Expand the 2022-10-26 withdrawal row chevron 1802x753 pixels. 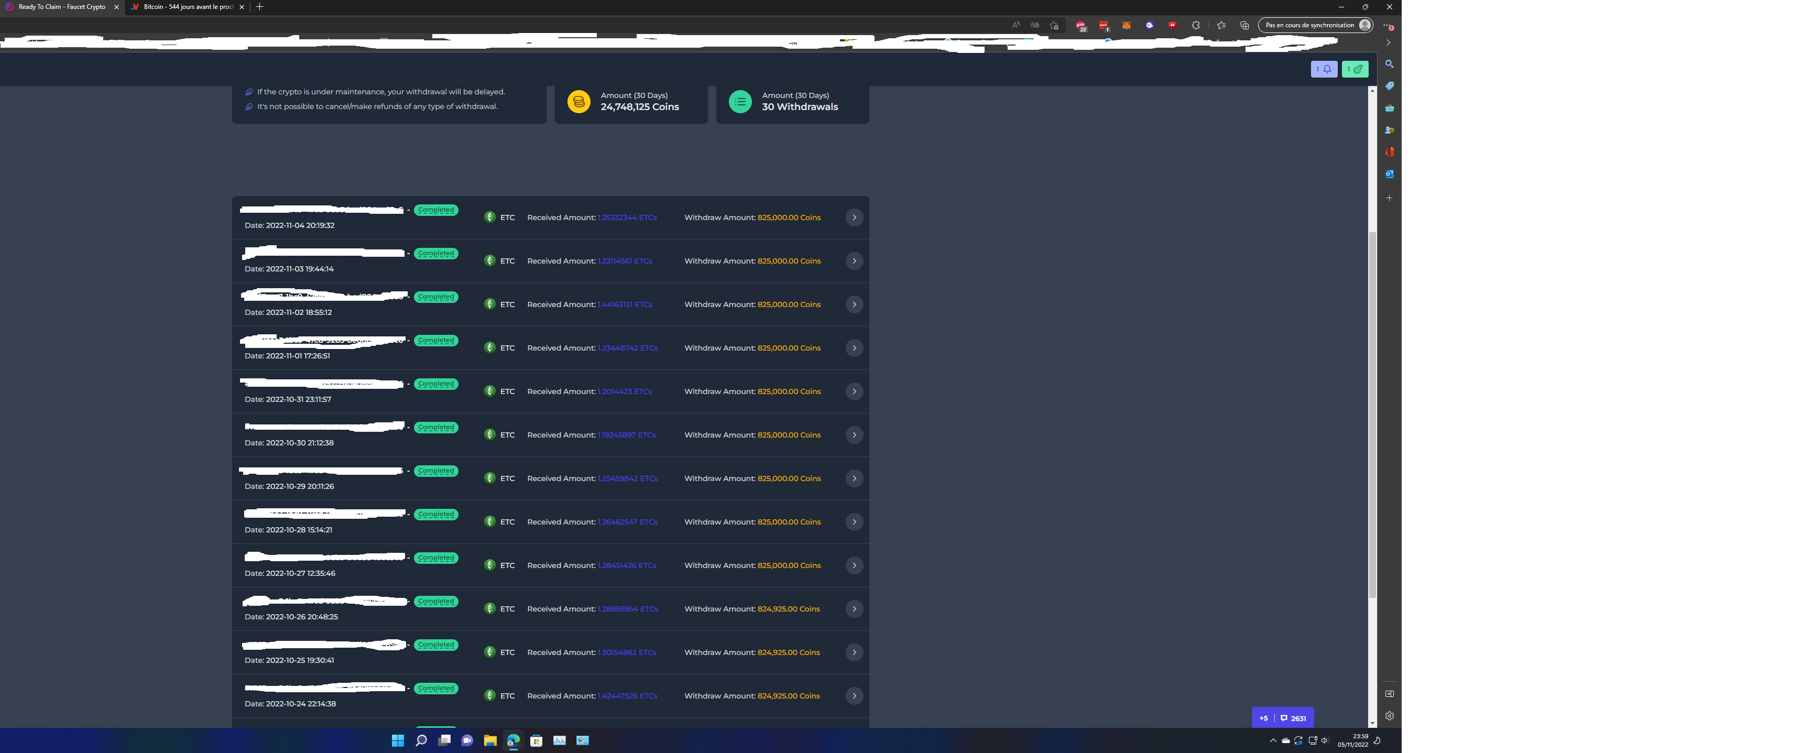click(854, 609)
